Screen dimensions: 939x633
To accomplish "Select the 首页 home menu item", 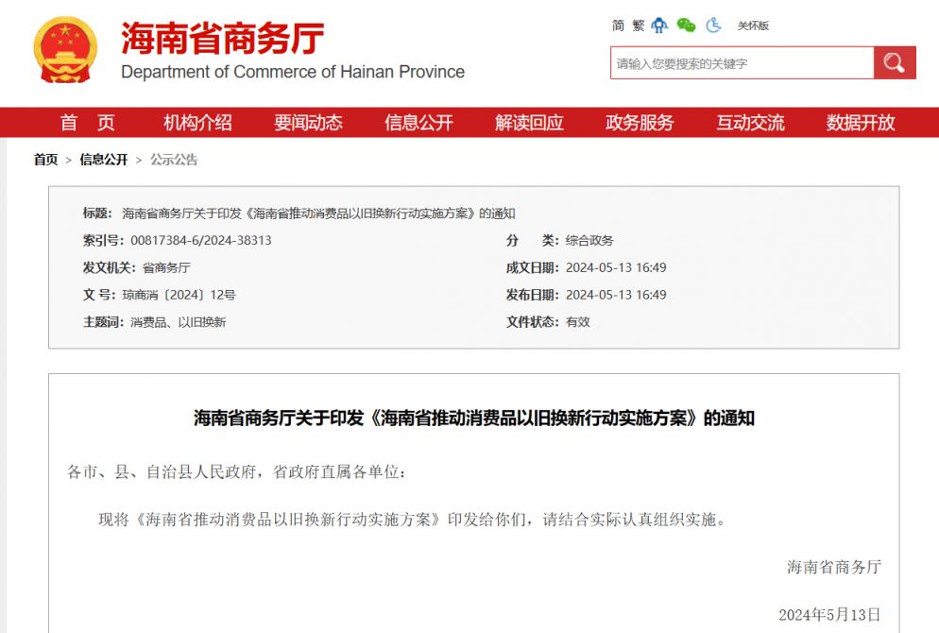I will pyautogui.click(x=84, y=123).
